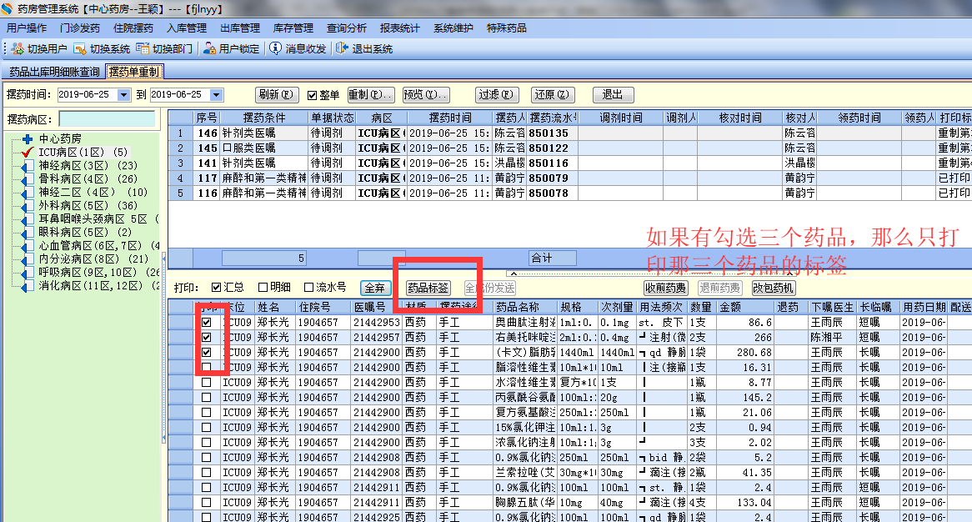Viewport: 972px width, 522px height.
Task: Open the 报表统计 menu
Action: [400, 28]
